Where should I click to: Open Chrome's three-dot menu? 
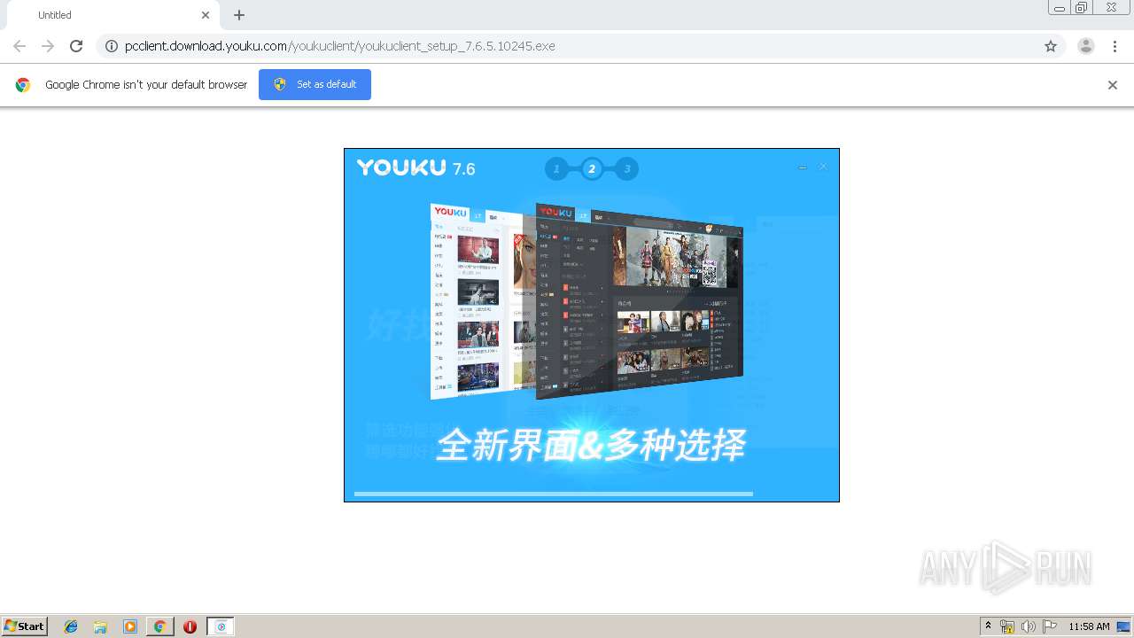(1115, 46)
